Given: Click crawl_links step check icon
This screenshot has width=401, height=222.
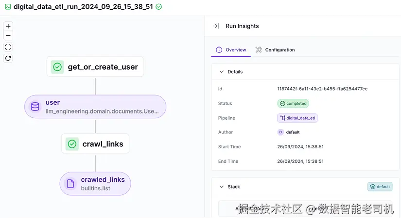Looking at the screenshot, I should [72, 144].
